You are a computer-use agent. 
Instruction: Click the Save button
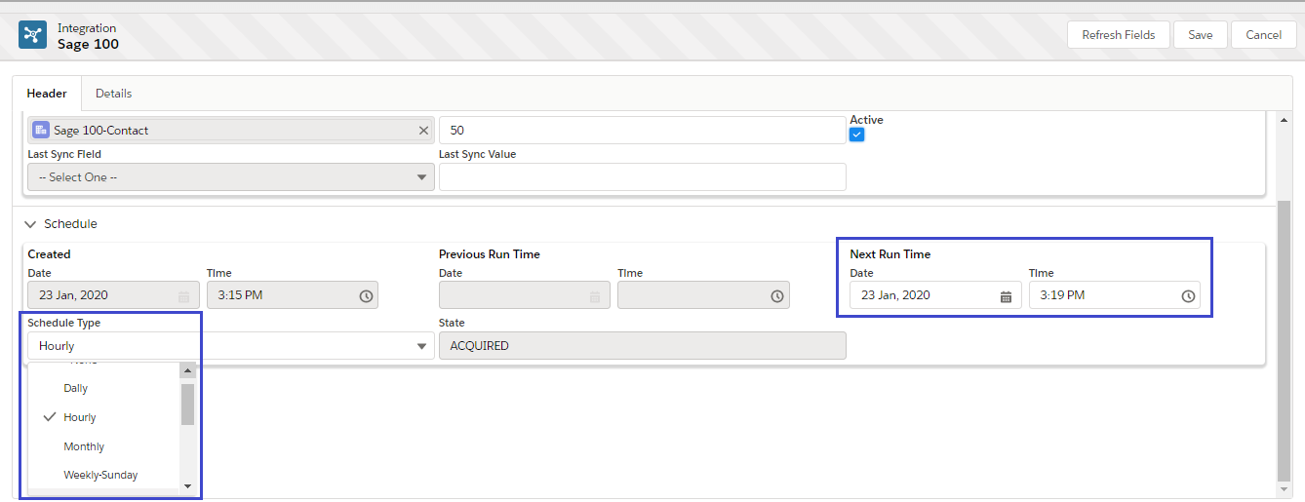click(1200, 35)
